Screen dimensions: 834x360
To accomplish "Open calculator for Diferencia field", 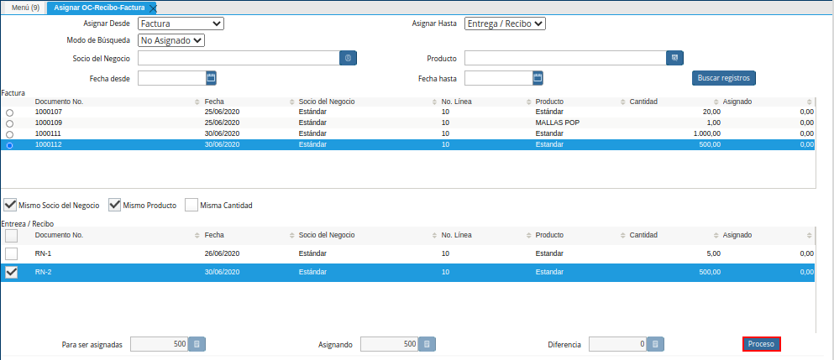I will coord(655,344).
